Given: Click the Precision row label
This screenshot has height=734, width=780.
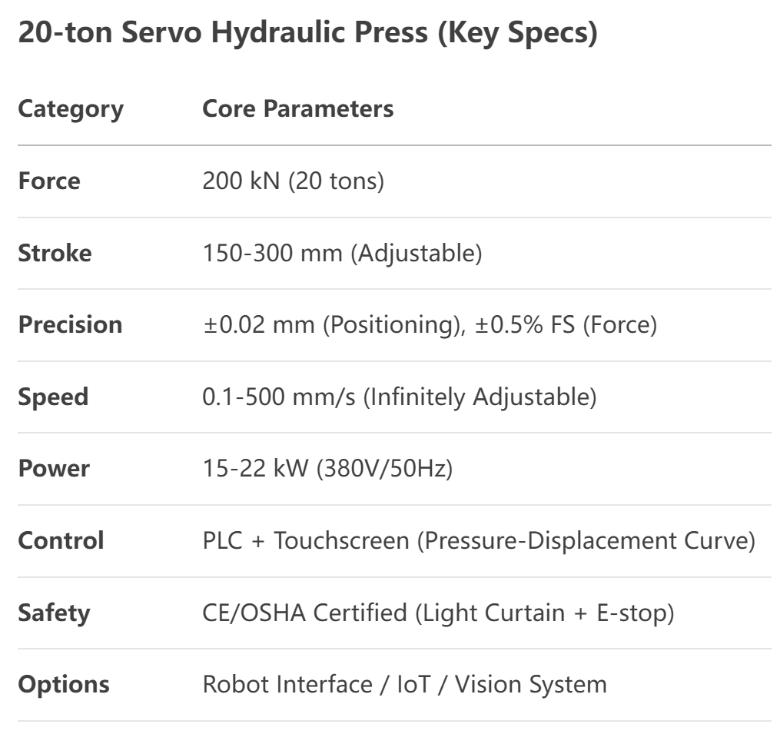Looking at the screenshot, I should [x=70, y=324].
